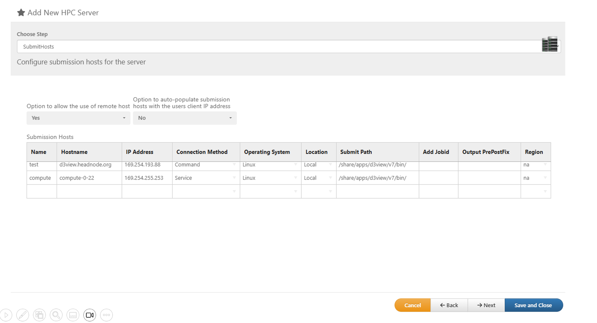Select the pen annotation tool icon
597x323 pixels.
pyautogui.click(x=22, y=315)
